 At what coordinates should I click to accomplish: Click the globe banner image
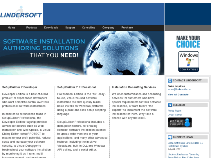[82, 53]
